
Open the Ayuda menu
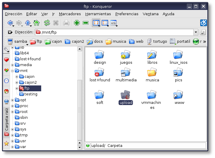pos(168,14)
